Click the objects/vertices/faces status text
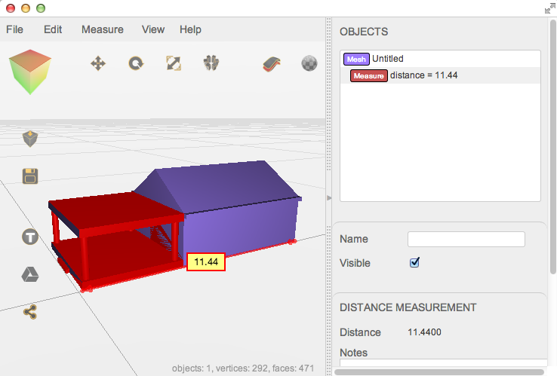The width and height of the screenshot is (557, 376). tap(243, 368)
